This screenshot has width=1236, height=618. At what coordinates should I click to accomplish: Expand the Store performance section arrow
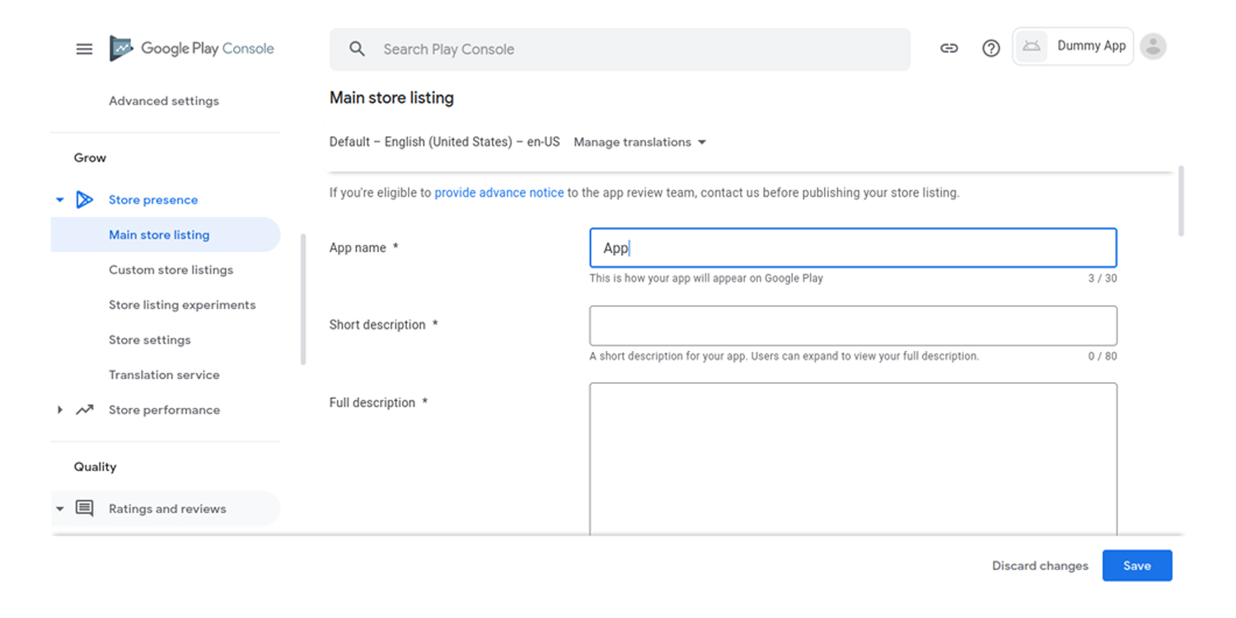(59, 410)
